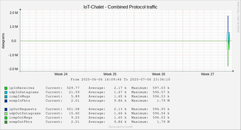Click the Week 24 axis label
Viewport: 241px width, 130px height.
[61, 74]
